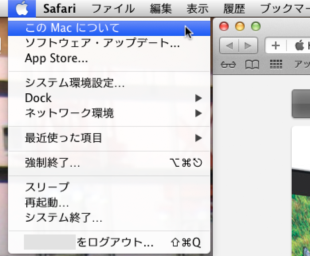Select システム終了… menu item

(x=109, y=218)
